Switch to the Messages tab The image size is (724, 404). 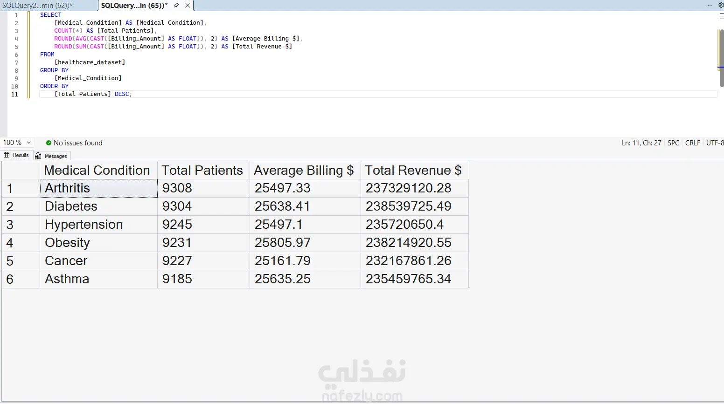[x=51, y=156]
